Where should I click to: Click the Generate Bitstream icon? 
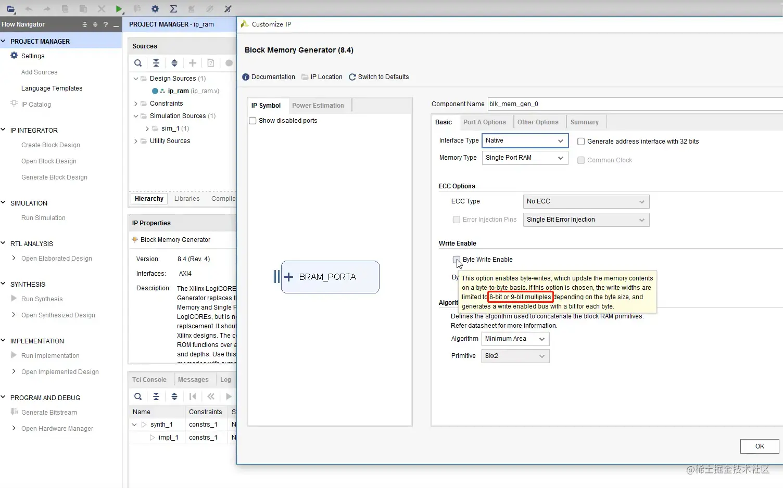click(14, 412)
